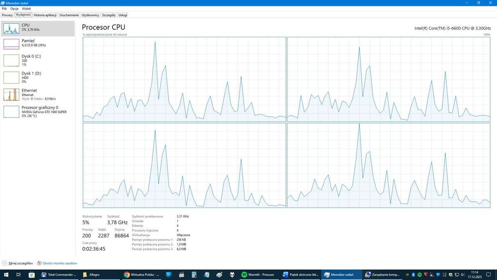Click the 86864 handles count
Image resolution: width=497 pixels, height=280 pixels.
(122, 236)
